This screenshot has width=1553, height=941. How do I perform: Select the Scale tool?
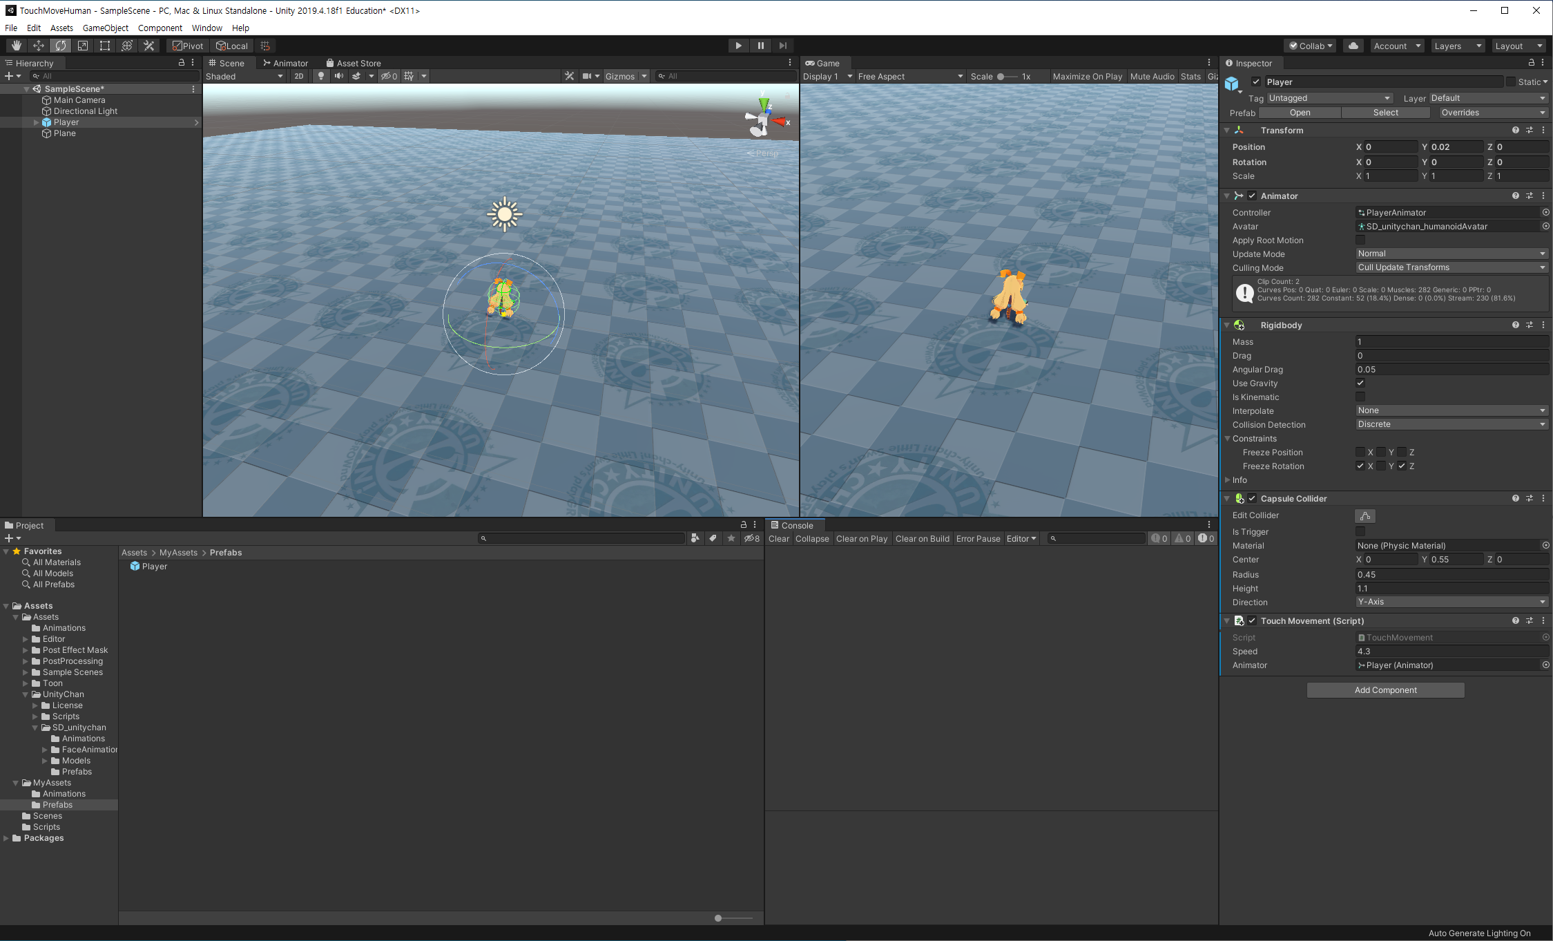[x=83, y=46]
